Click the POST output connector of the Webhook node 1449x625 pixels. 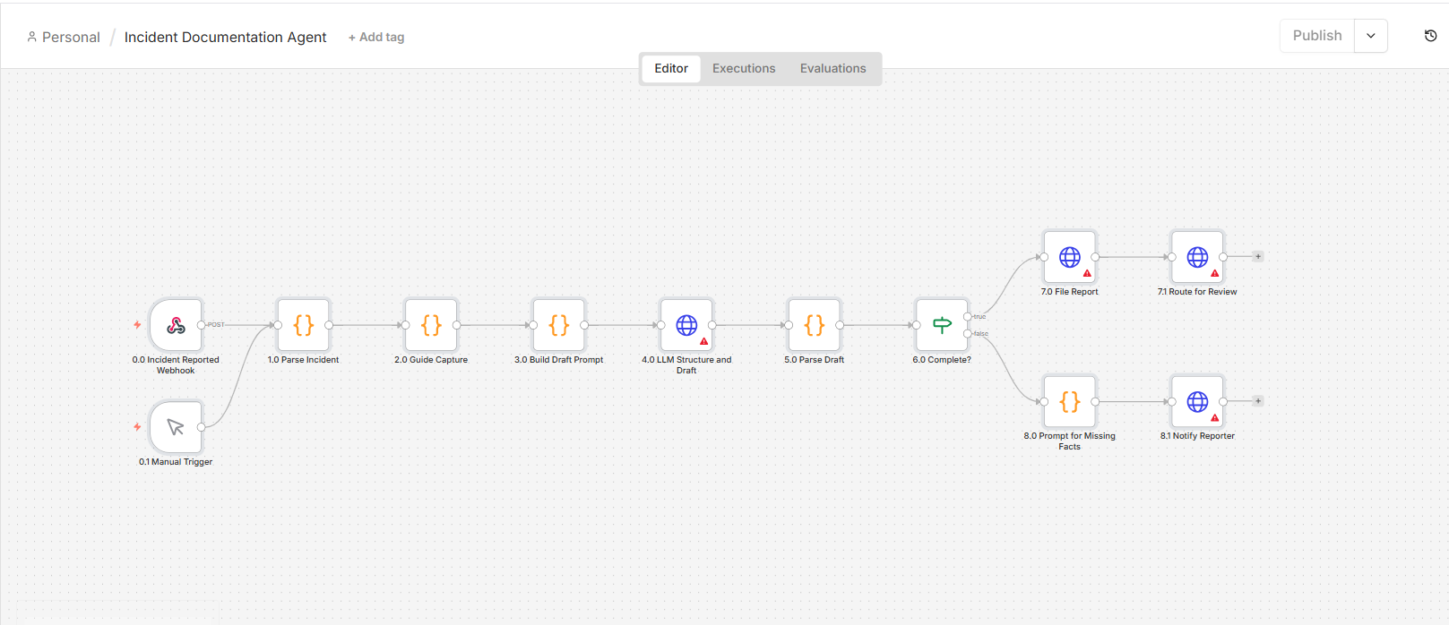pyautogui.click(x=202, y=325)
